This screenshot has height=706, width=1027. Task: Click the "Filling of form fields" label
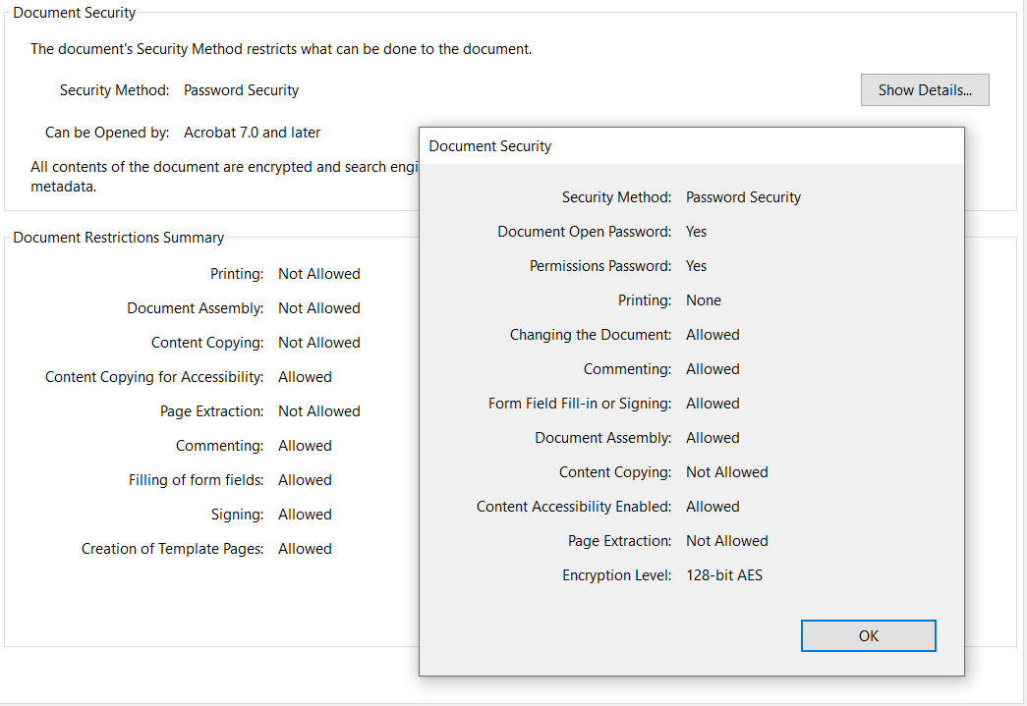tap(196, 480)
